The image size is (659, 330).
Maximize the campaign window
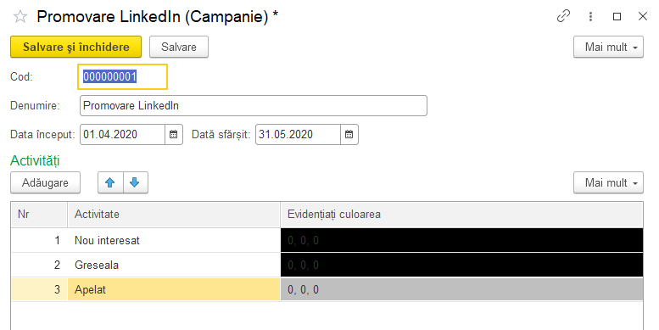tap(617, 16)
